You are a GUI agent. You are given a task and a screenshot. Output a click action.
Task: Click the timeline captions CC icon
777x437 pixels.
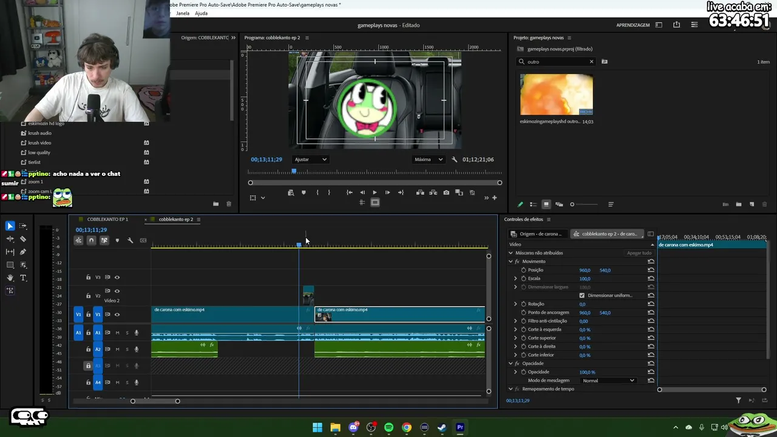pyautogui.click(x=143, y=240)
